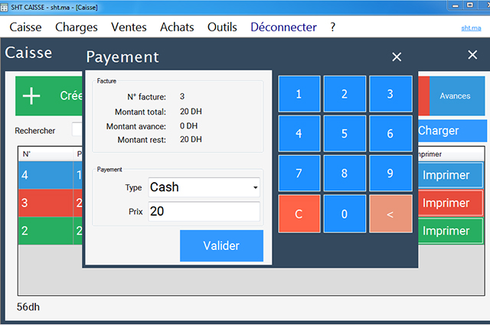The width and height of the screenshot is (490, 325).
Task: Close the Payement dialog with X
Action: coord(397,57)
